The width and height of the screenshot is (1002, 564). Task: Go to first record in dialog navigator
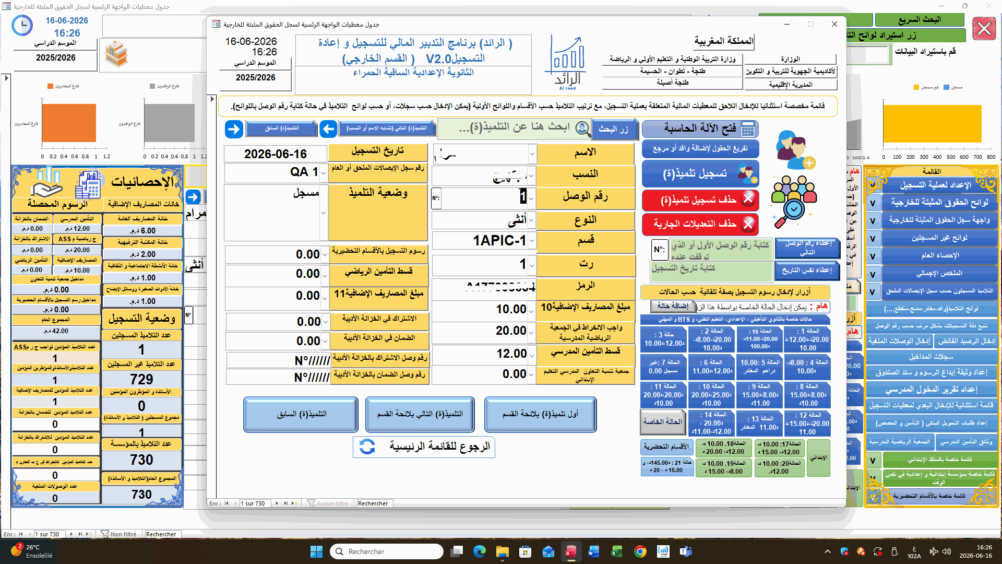click(226, 503)
